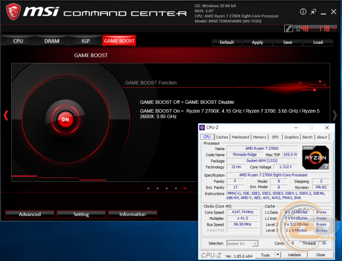Close the MSI Command Center window
Viewport: 342px width, 261px height.
pyautogui.click(x=333, y=12)
